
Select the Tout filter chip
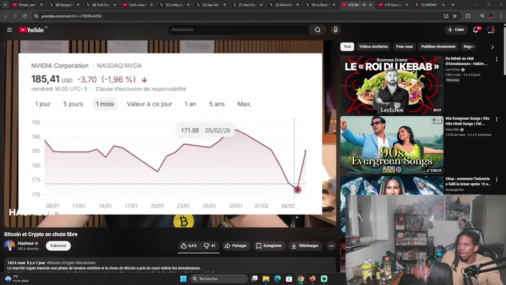coord(347,46)
